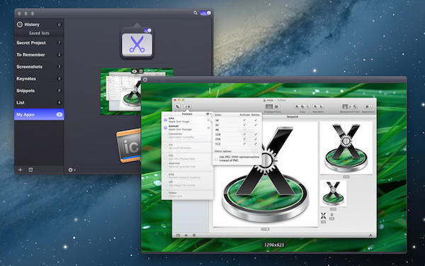Open the Secret Project list
This screenshot has height=266, width=425.
coord(39,43)
